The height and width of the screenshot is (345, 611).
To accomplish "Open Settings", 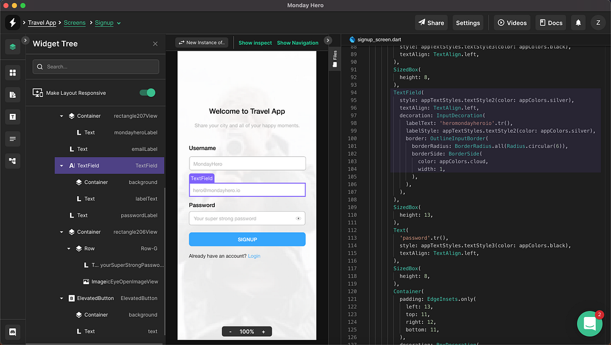I will (467, 22).
